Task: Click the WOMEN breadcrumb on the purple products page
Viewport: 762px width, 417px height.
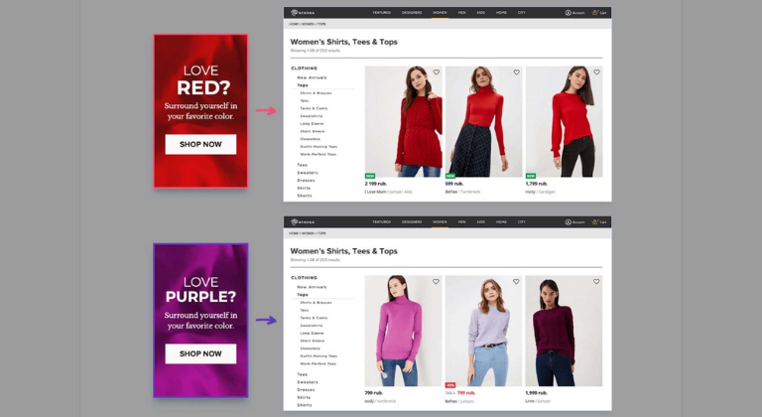Action: [x=308, y=233]
